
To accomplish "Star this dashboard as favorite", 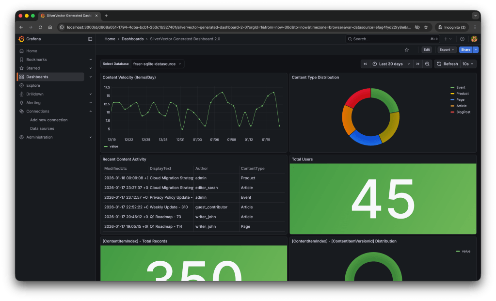I will pos(407,49).
